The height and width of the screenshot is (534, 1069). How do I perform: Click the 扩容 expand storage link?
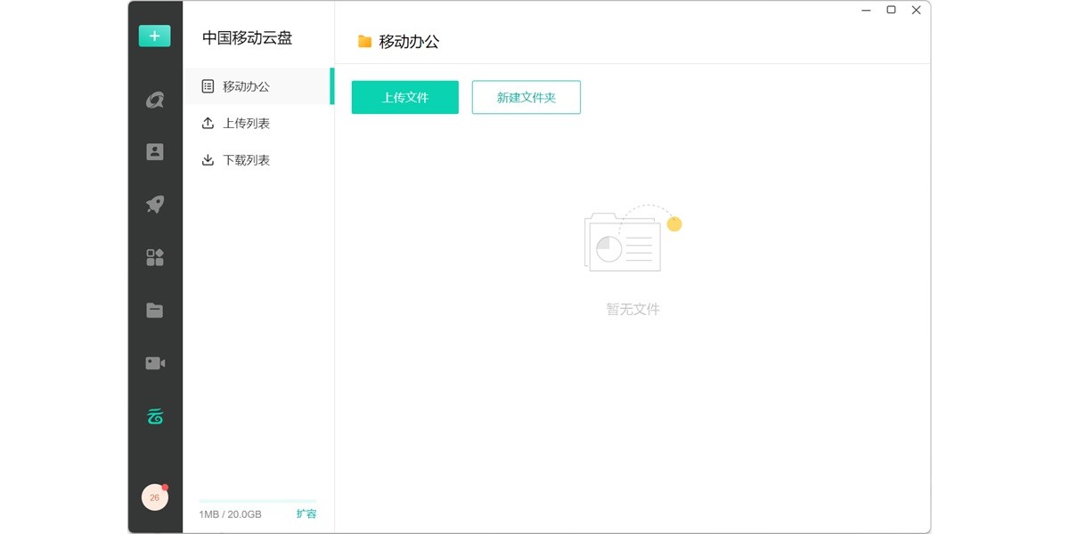point(306,514)
